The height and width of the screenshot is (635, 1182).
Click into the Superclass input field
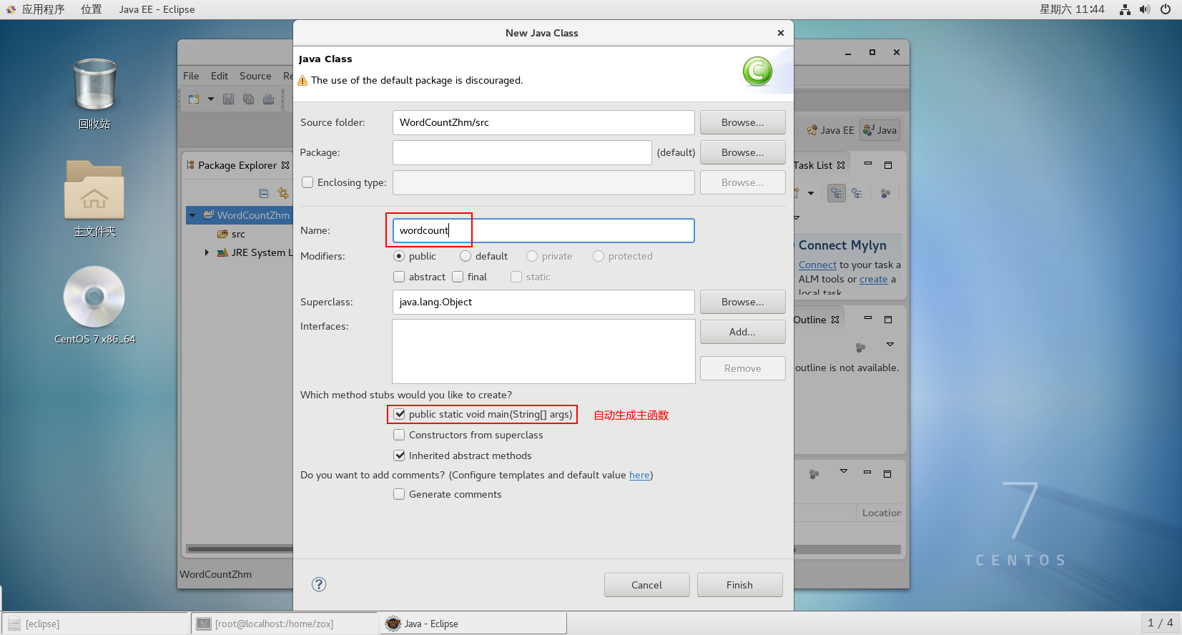pos(543,302)
